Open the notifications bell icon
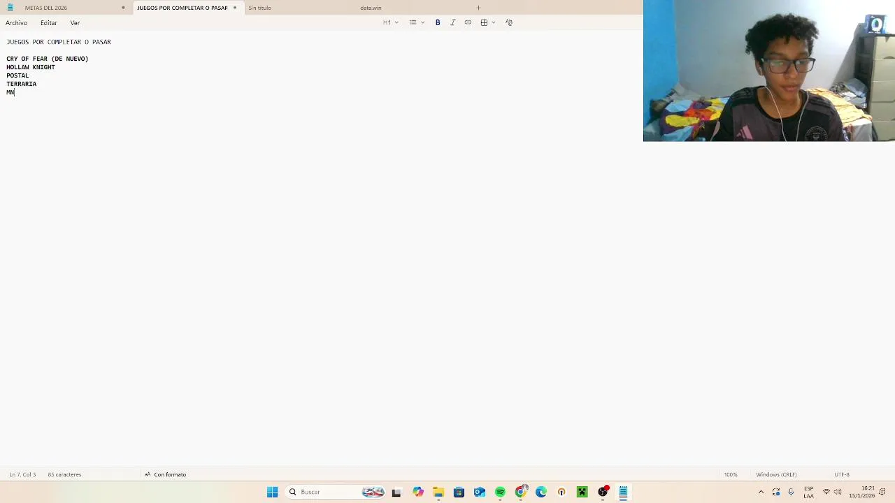Screen dimensions: 895x503 tap(883, 492)
